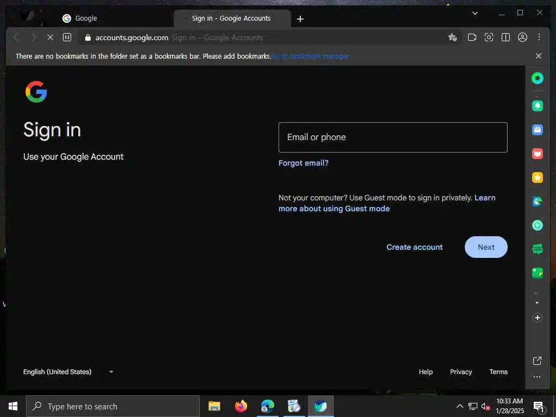The height and width of the screenshot is (417, 556).
Task: Show hidden system tray icons
Action: pyautogui.click(x=459, y=406)
